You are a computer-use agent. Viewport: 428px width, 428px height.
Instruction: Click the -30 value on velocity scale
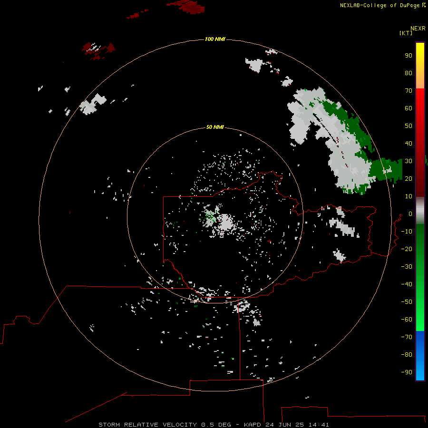click(x=407, y=267)
